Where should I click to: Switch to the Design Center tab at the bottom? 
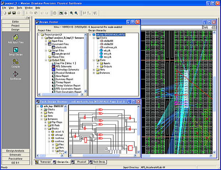pos(61,162)
